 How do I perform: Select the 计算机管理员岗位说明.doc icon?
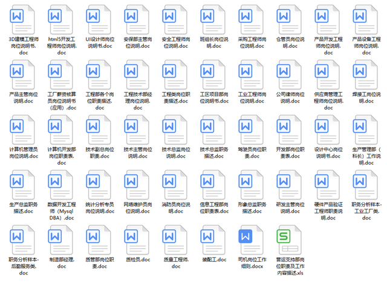pyautogui.click(x=22, y=130)
